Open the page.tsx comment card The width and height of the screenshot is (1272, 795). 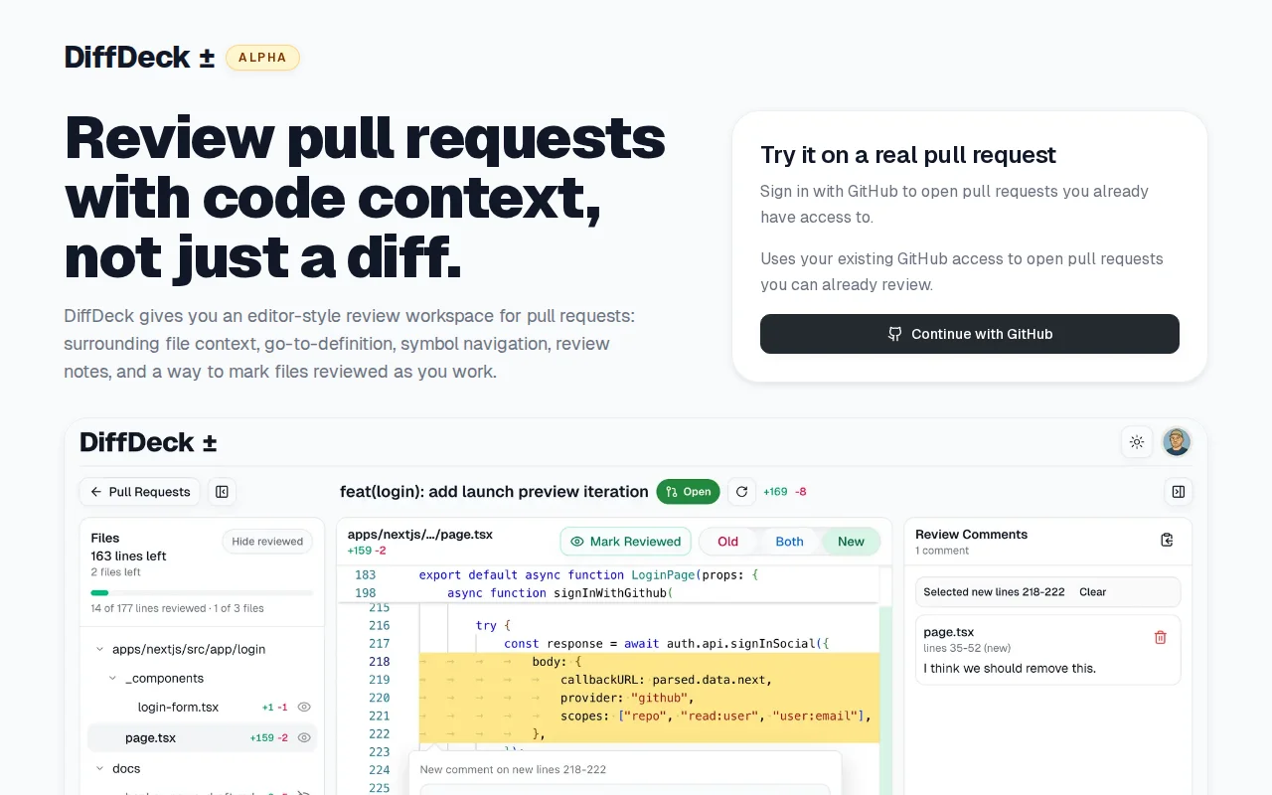tap(1048, 650)
